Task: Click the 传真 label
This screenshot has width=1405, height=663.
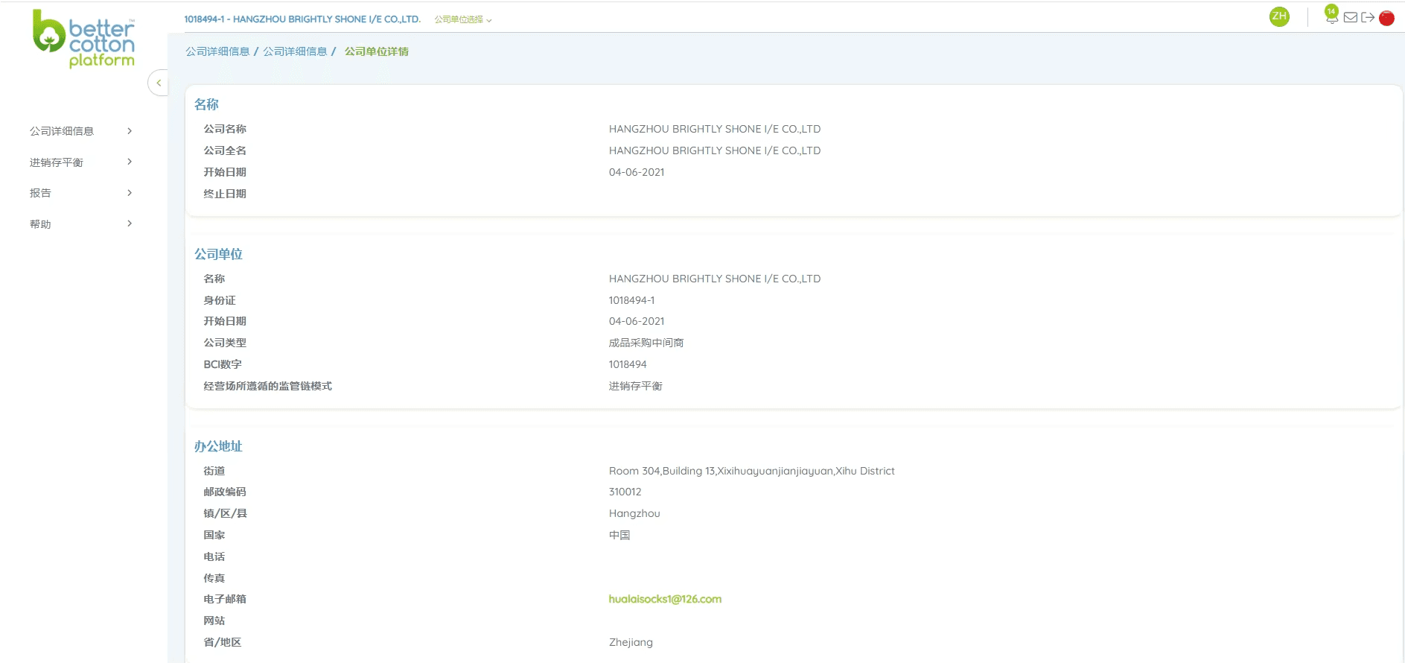Action: tap(214, 578)
